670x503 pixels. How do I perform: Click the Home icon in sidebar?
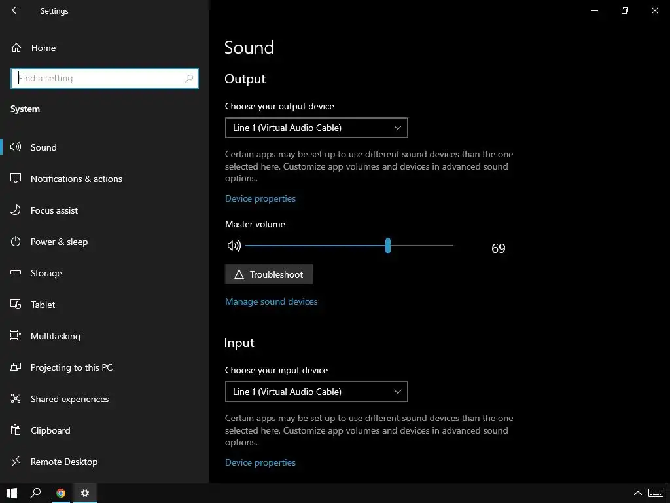point(16,48)
